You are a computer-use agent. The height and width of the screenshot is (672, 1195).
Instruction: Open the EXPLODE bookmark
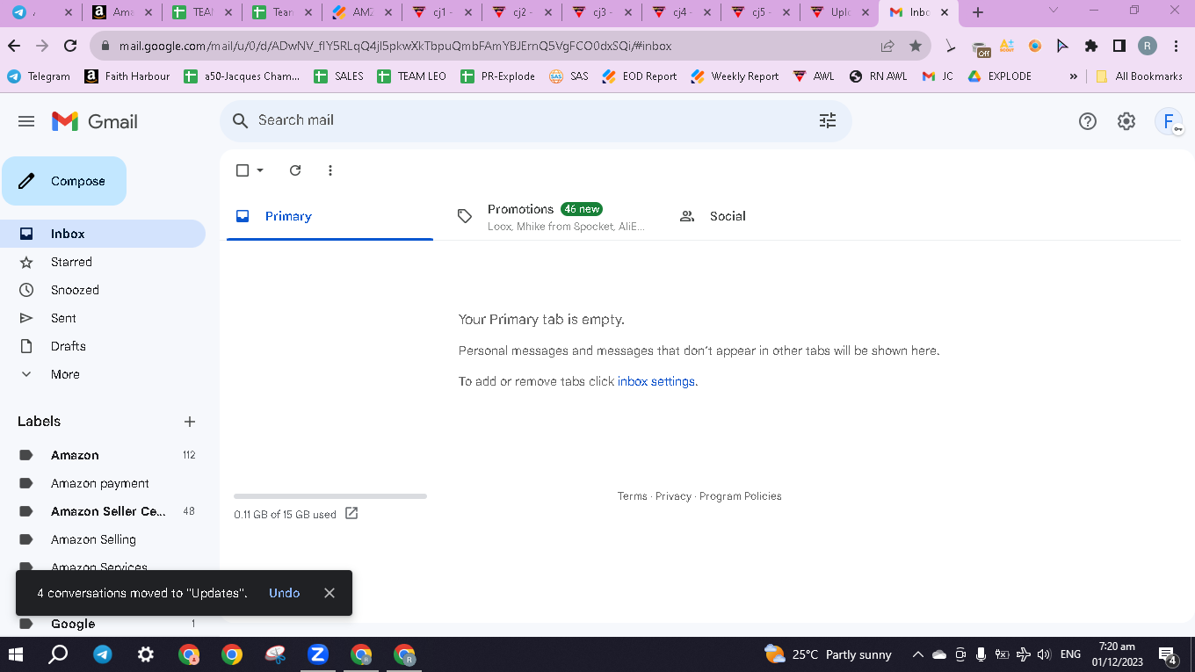pyautogui.click(x=1000, y=76)
